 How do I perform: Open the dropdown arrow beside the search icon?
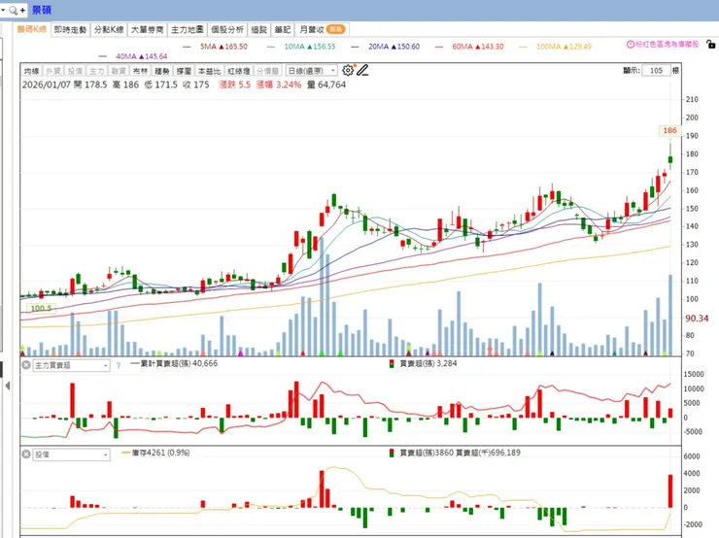pyautogui.click(x=3, y=10)
